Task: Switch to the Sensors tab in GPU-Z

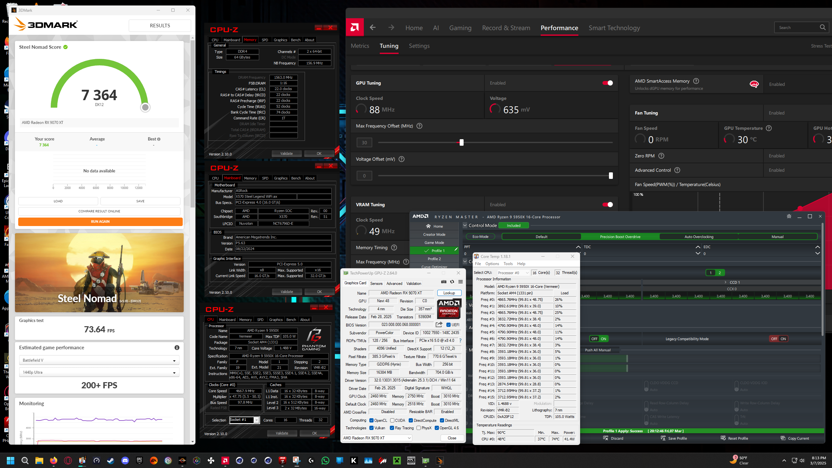Action: 376,283
